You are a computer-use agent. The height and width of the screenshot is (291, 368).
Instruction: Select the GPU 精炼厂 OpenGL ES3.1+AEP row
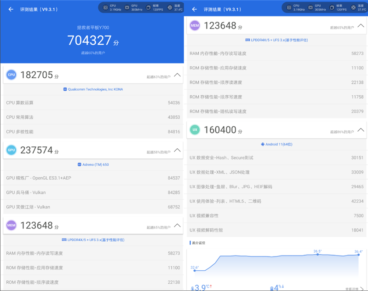click(x=93, y=178)
